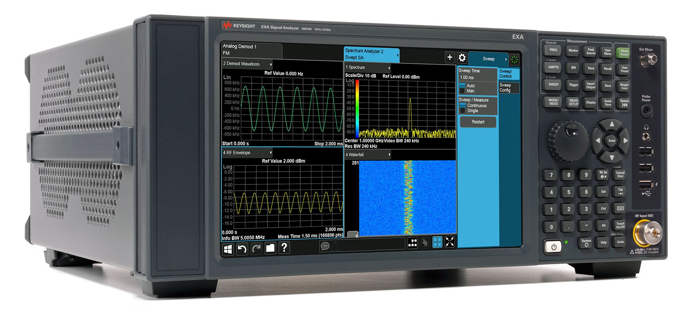Push the on-screen keyboard hardkey

620,208
